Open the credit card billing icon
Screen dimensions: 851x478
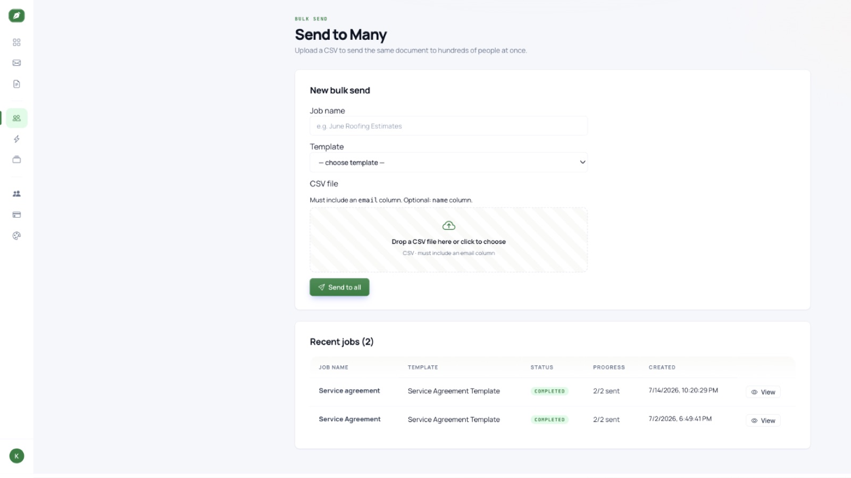click(16, 215)
